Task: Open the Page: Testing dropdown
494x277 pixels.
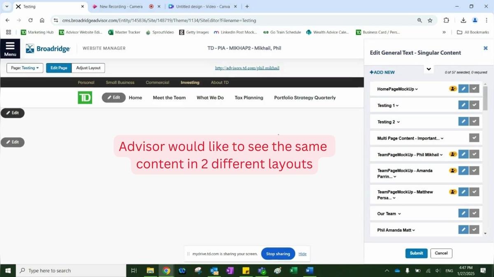Action: click(x=25, y=68)
